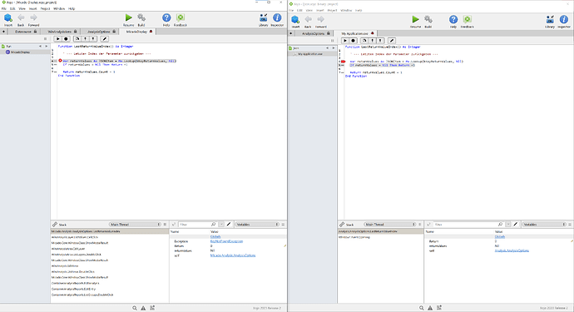The height and width of the screenshot is (312, 574).
Task: Open Inspector panel in right window
Action: (564, 19)
